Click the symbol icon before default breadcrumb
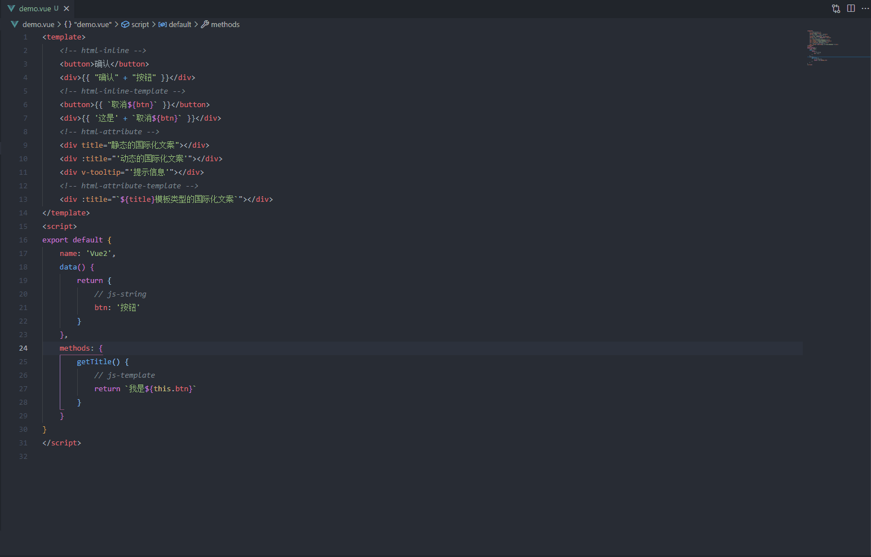 point(161,24)
